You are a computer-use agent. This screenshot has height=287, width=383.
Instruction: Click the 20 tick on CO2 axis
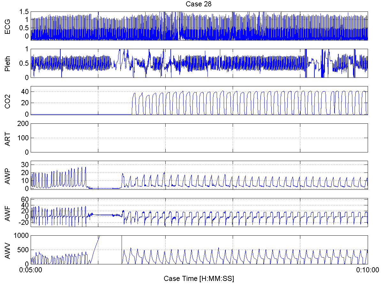26,103
